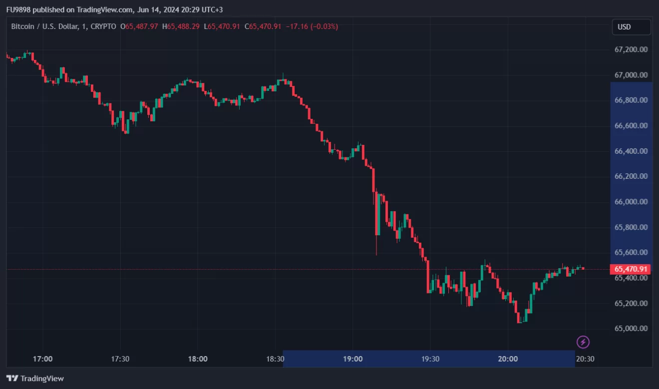The width and height of the screenshot is (659, 389).
Task: Select the low price value L65,470.91
Action: (x=222, y=26)
